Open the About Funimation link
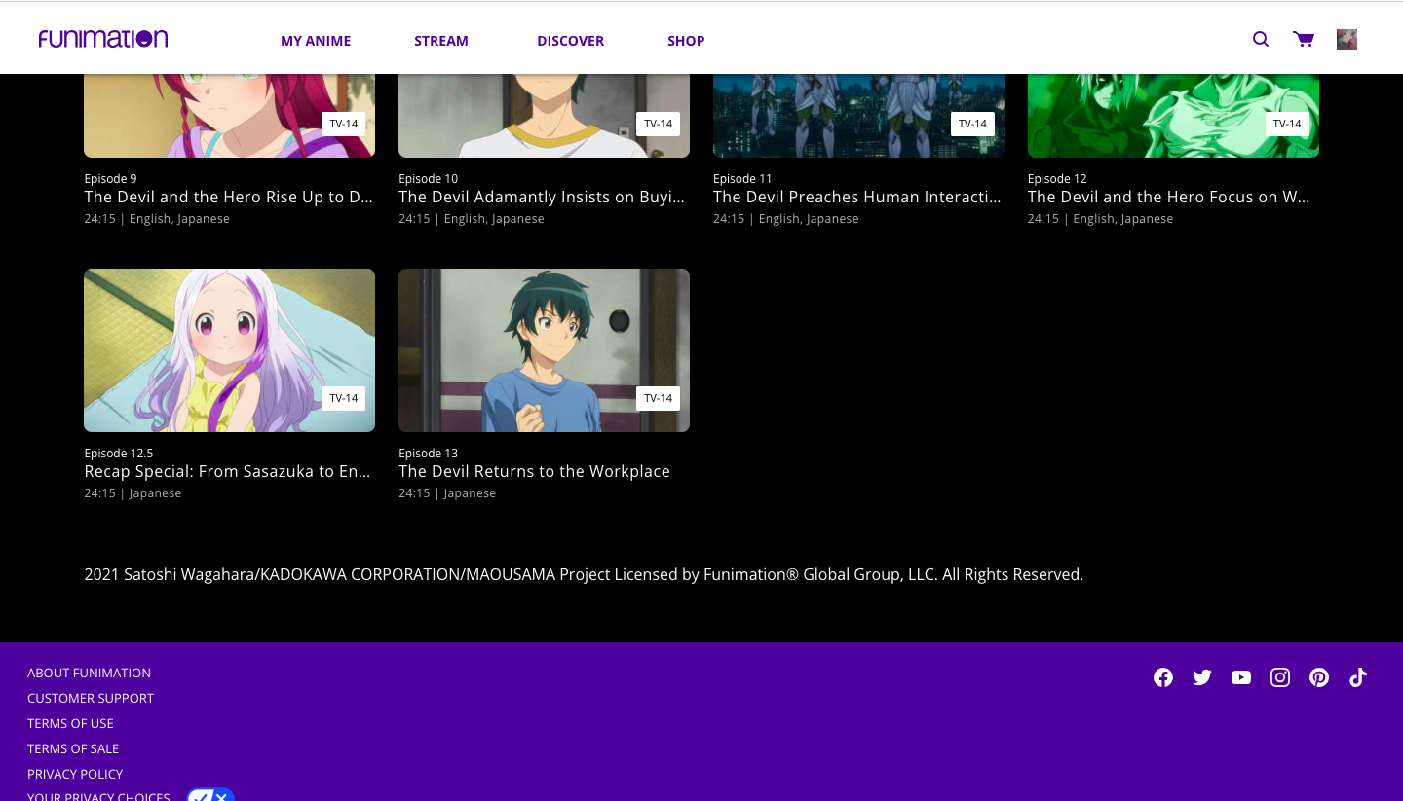Viewport: 1403px width, 801px height. (89, 673)
